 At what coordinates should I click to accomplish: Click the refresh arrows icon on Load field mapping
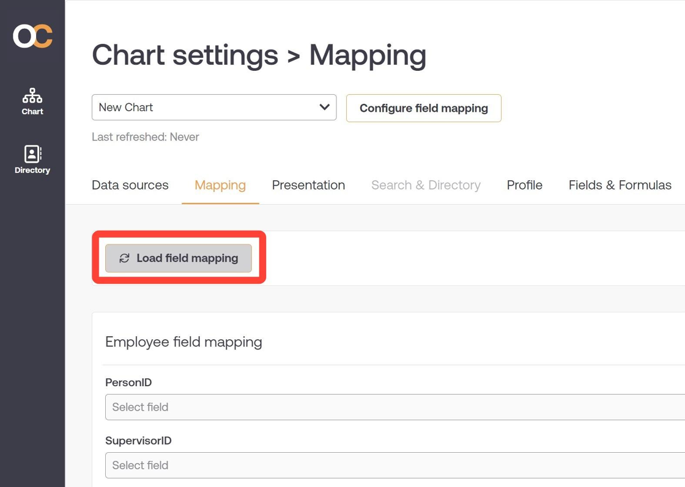[124, 258]
